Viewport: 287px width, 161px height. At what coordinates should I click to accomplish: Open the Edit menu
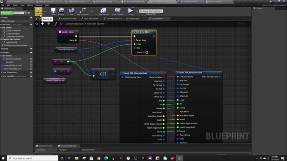[9, 5]
